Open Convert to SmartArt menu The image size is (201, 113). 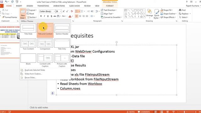(111, 17)
